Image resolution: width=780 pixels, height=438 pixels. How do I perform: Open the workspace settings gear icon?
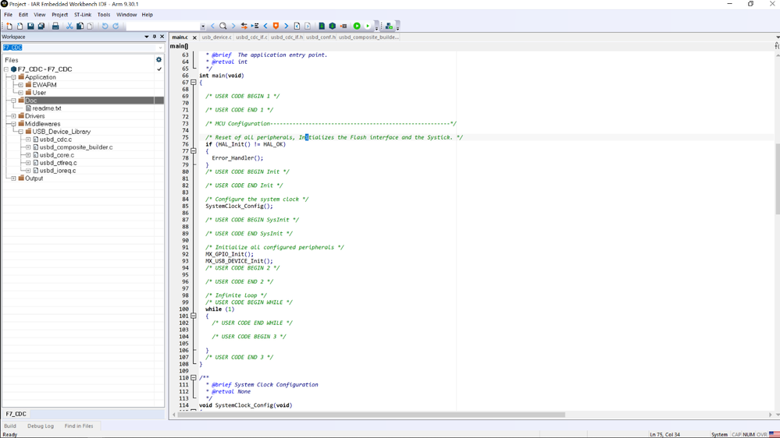158,59
